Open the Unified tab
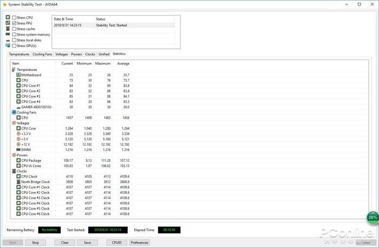The width and height of the screenshot is (379, 248). (x=103, y=54)
